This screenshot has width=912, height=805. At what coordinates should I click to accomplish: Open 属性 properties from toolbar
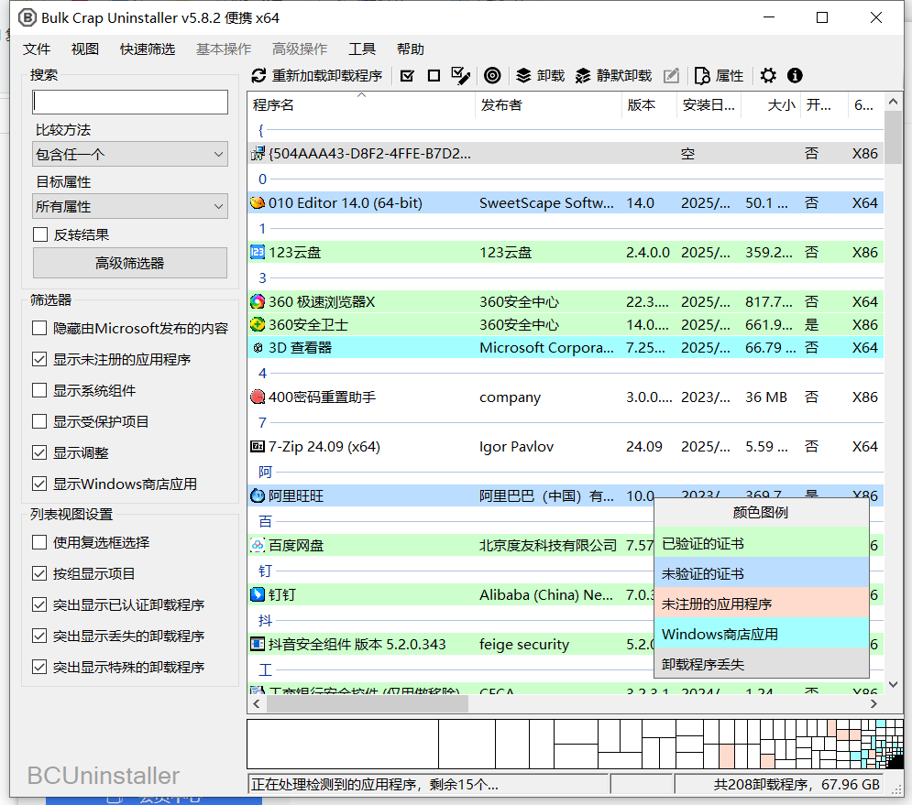(x=720, y=76)
